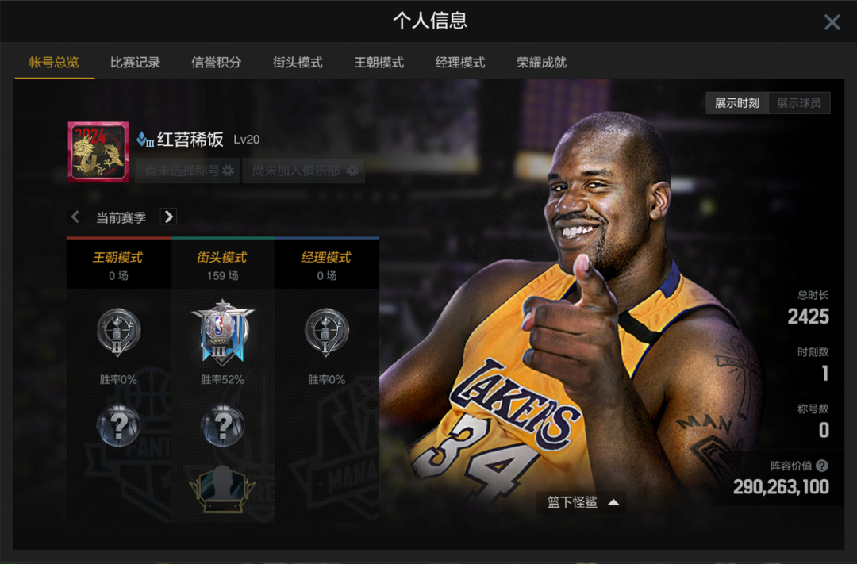This screenshot has width=857, height=564.
Task: Open the 信誉积分 tab
Action: click(x=217, y=63)
